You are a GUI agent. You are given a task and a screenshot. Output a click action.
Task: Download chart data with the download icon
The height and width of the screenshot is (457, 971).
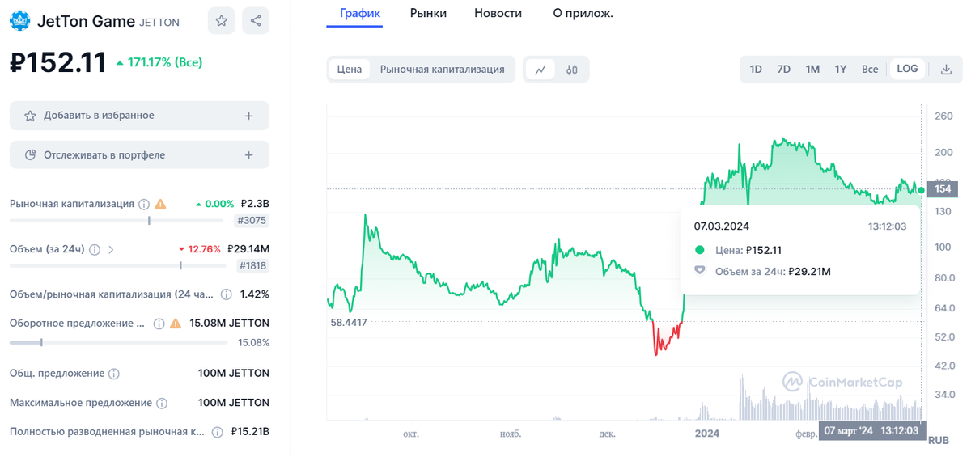(946, 70)
